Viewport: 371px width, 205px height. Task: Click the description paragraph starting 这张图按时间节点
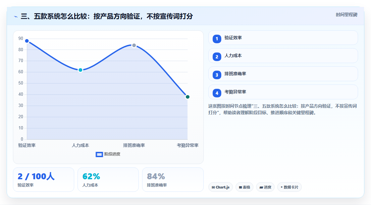coord(283,110)
